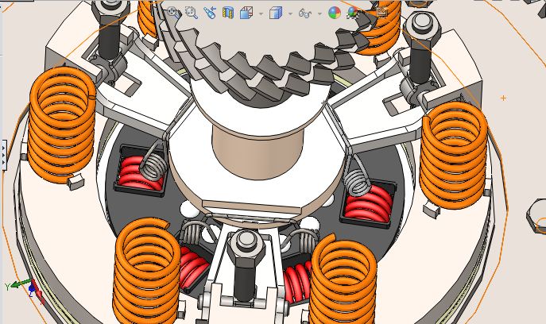Click the Hide/Show Items glasses icon
This screenshot has width=546, height=324.
click(305, 13)
